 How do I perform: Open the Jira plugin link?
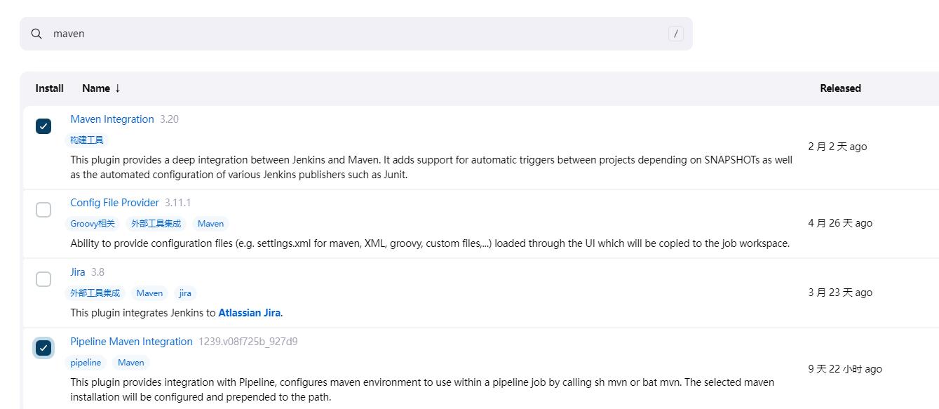(78, 272)
